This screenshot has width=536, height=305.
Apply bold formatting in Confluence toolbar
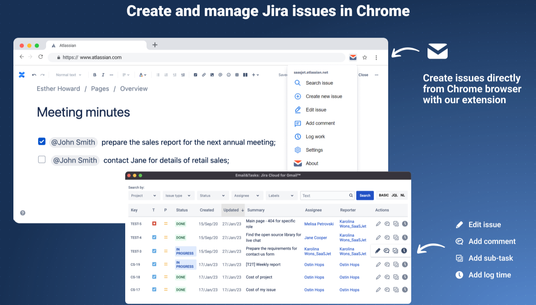click(x=95, y=75)
